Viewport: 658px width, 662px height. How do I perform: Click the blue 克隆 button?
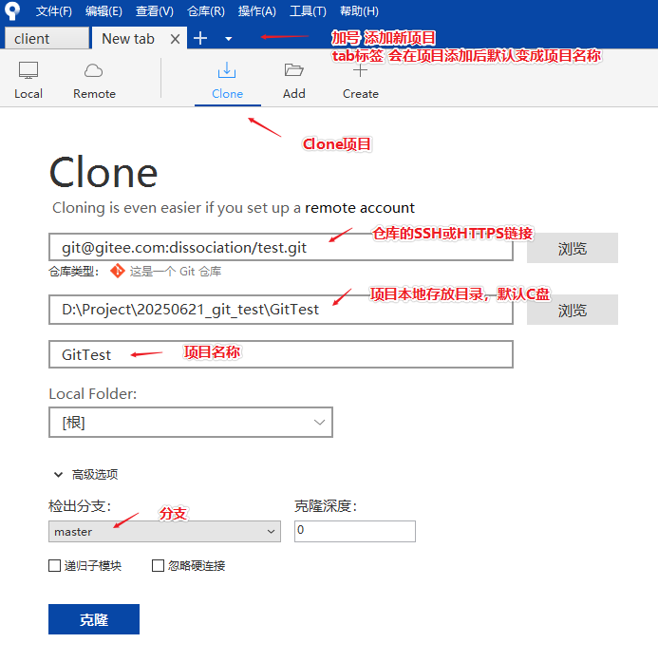click(94, 619)
